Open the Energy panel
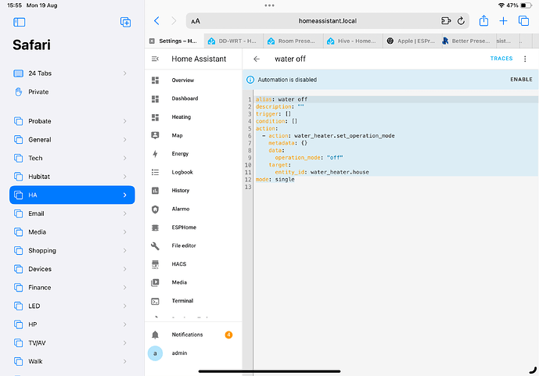The height and width of the screenshot is (376, 539). point(193,154)
